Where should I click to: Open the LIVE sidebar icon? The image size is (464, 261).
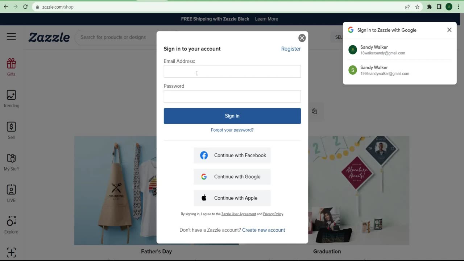coord(11,194)
